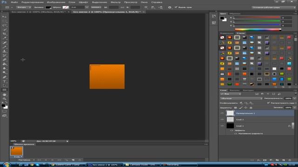Open timeline looping options dropdown
The width and height of the screenshot is (298, 167).
tap(27, 160)
